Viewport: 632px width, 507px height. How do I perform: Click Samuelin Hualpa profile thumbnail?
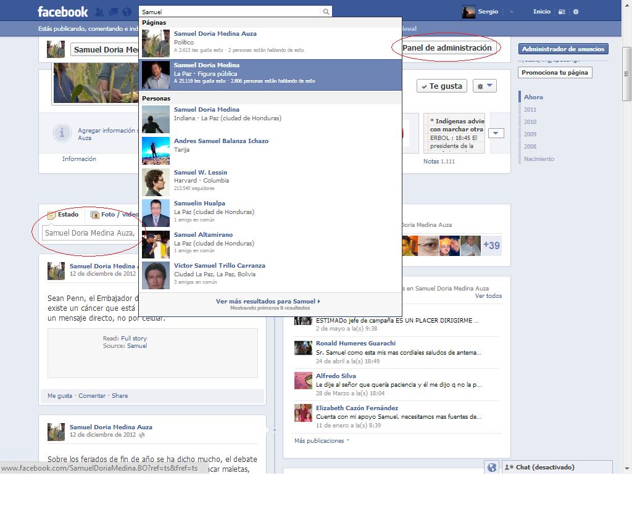pos(156,213)
